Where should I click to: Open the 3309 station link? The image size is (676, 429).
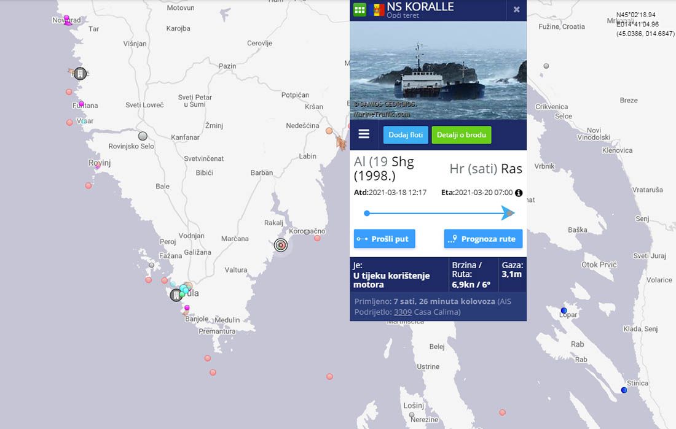click(x=403, y=312)
